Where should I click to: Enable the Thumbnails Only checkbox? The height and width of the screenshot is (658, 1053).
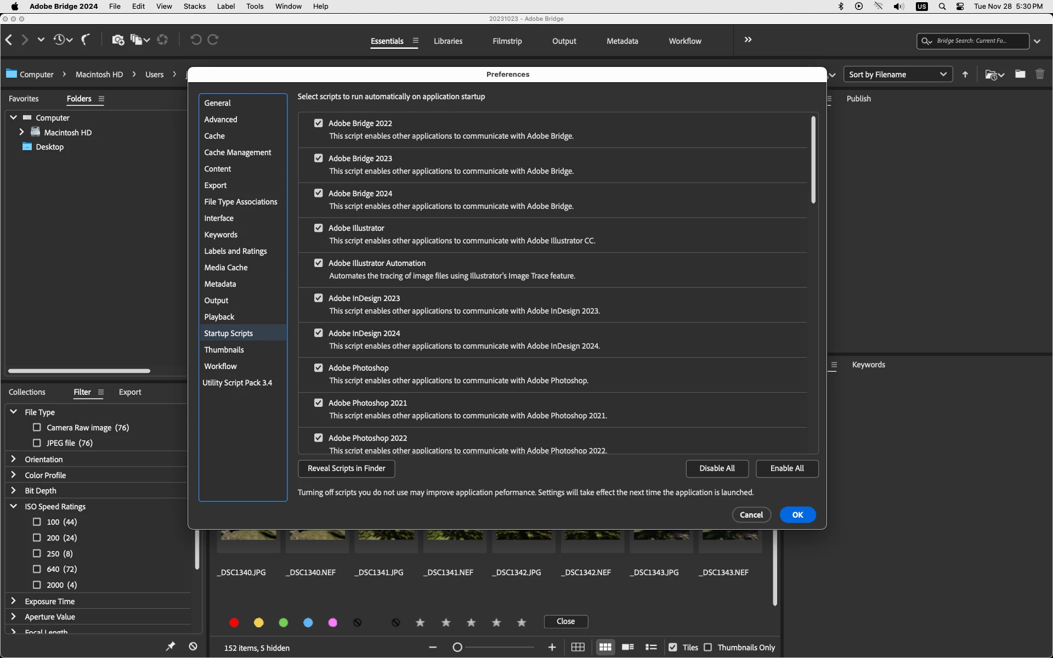coord(708,648)
